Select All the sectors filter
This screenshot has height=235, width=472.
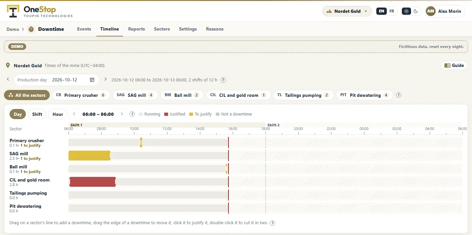point(27,95)
